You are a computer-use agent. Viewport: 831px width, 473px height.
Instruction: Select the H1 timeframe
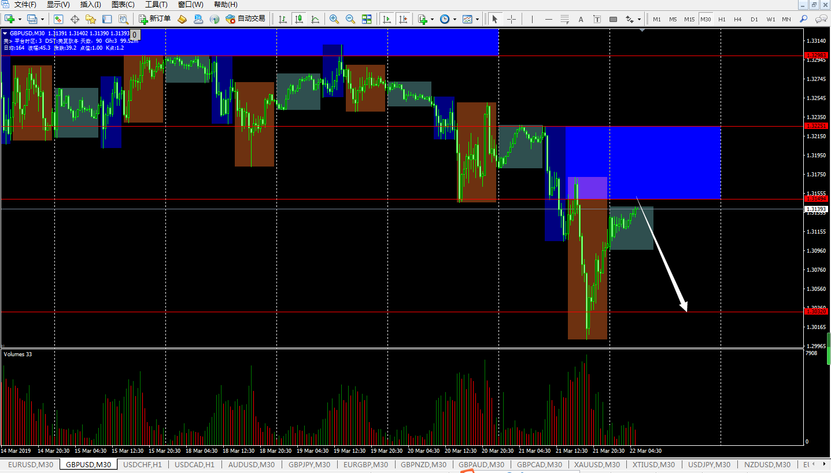coord(722,19)
